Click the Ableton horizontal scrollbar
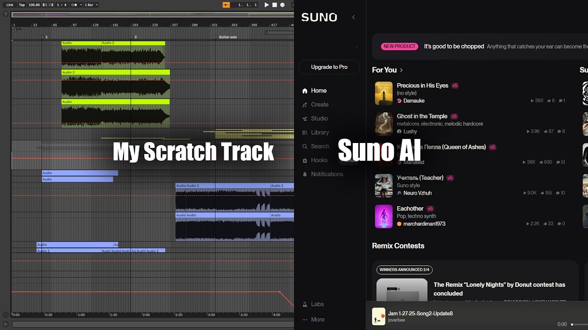Viewport: 588px width, 330px height. (x=153, y=324)
